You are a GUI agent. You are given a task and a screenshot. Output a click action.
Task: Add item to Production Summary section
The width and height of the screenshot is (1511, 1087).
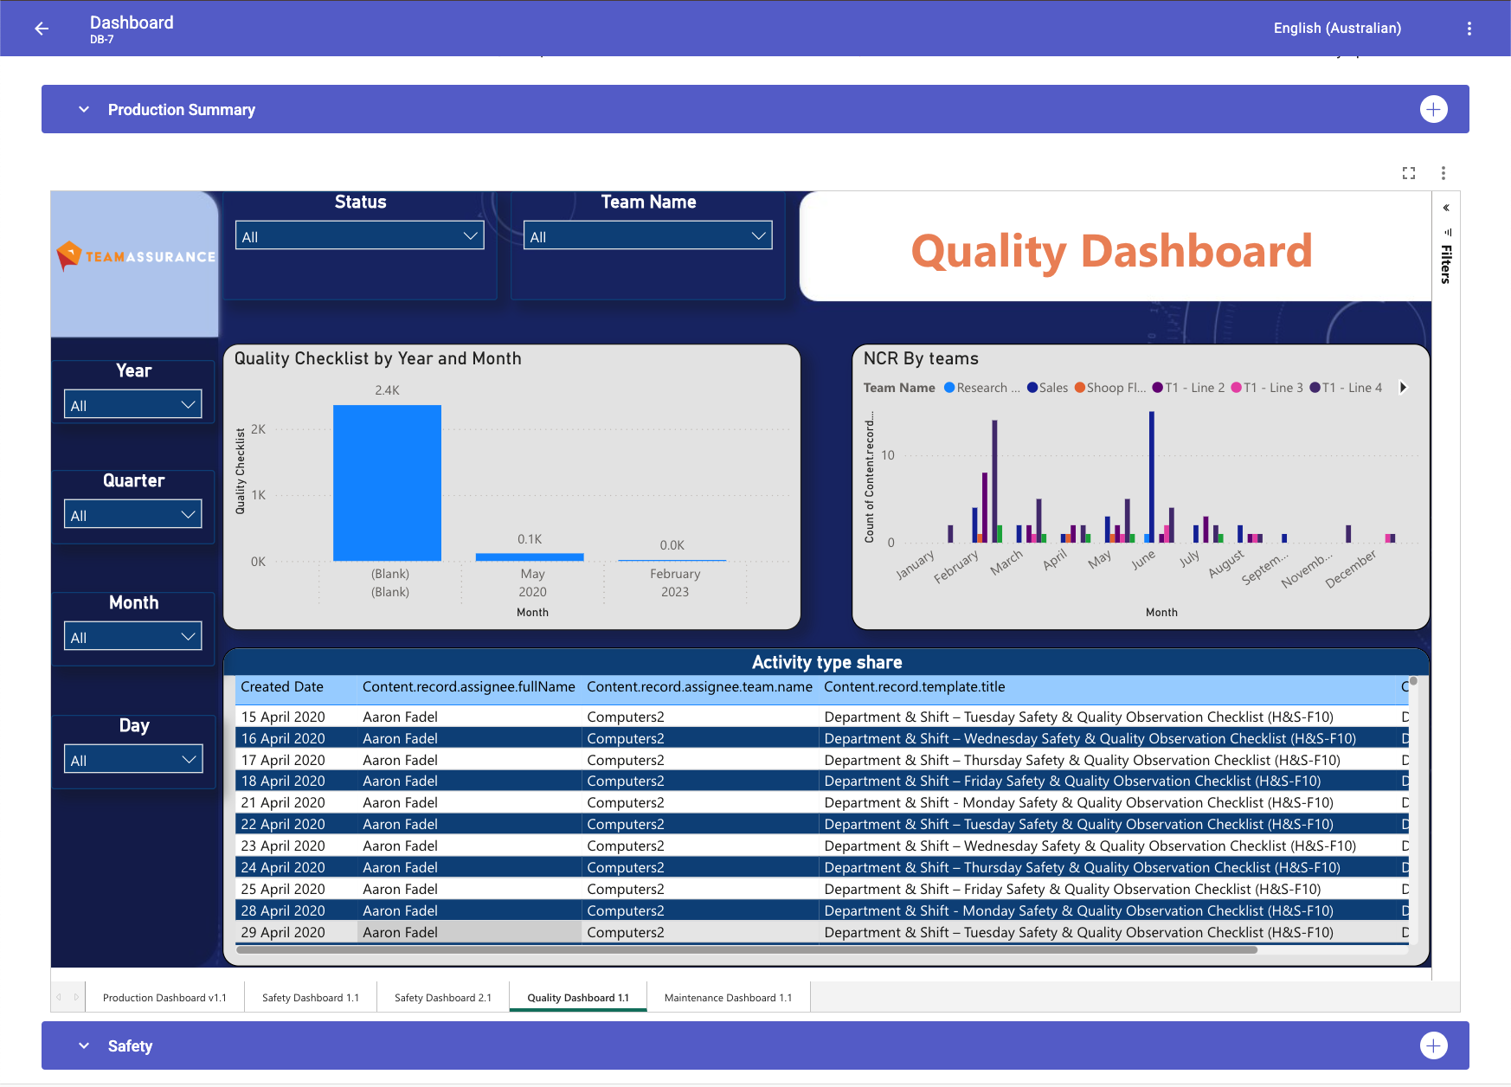click(x=1433, y=109)
